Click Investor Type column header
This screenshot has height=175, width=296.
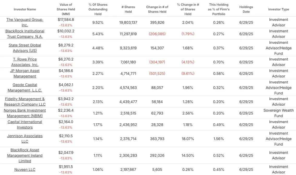[x=279, y=9]
